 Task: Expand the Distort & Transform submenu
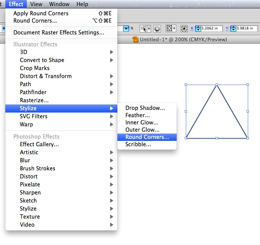click(x=46, y=76)
